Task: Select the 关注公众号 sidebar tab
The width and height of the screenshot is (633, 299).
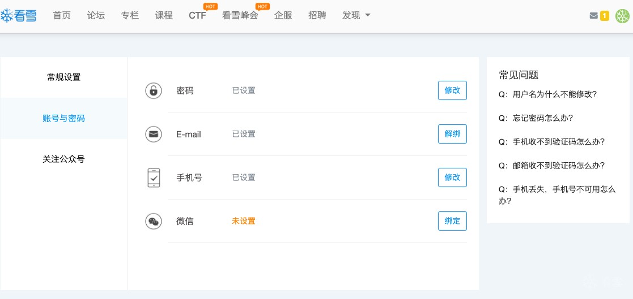Action: [x=63, y=159]
